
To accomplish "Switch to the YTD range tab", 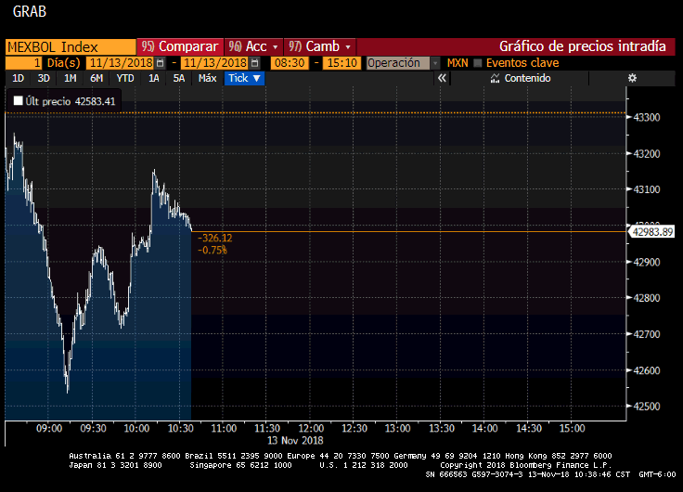I will coord(125,78).
